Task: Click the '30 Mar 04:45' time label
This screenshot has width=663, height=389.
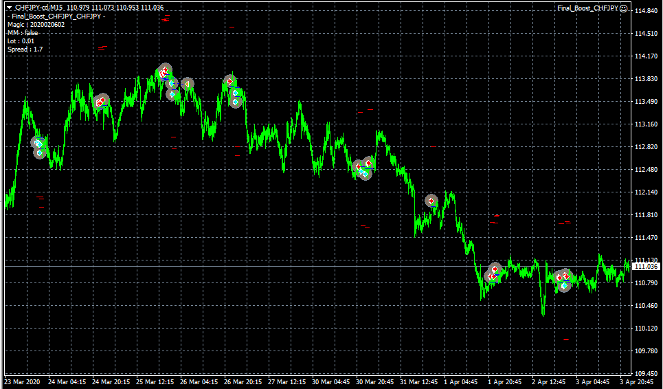Action: pyautogui.click(x=330, y=382)
